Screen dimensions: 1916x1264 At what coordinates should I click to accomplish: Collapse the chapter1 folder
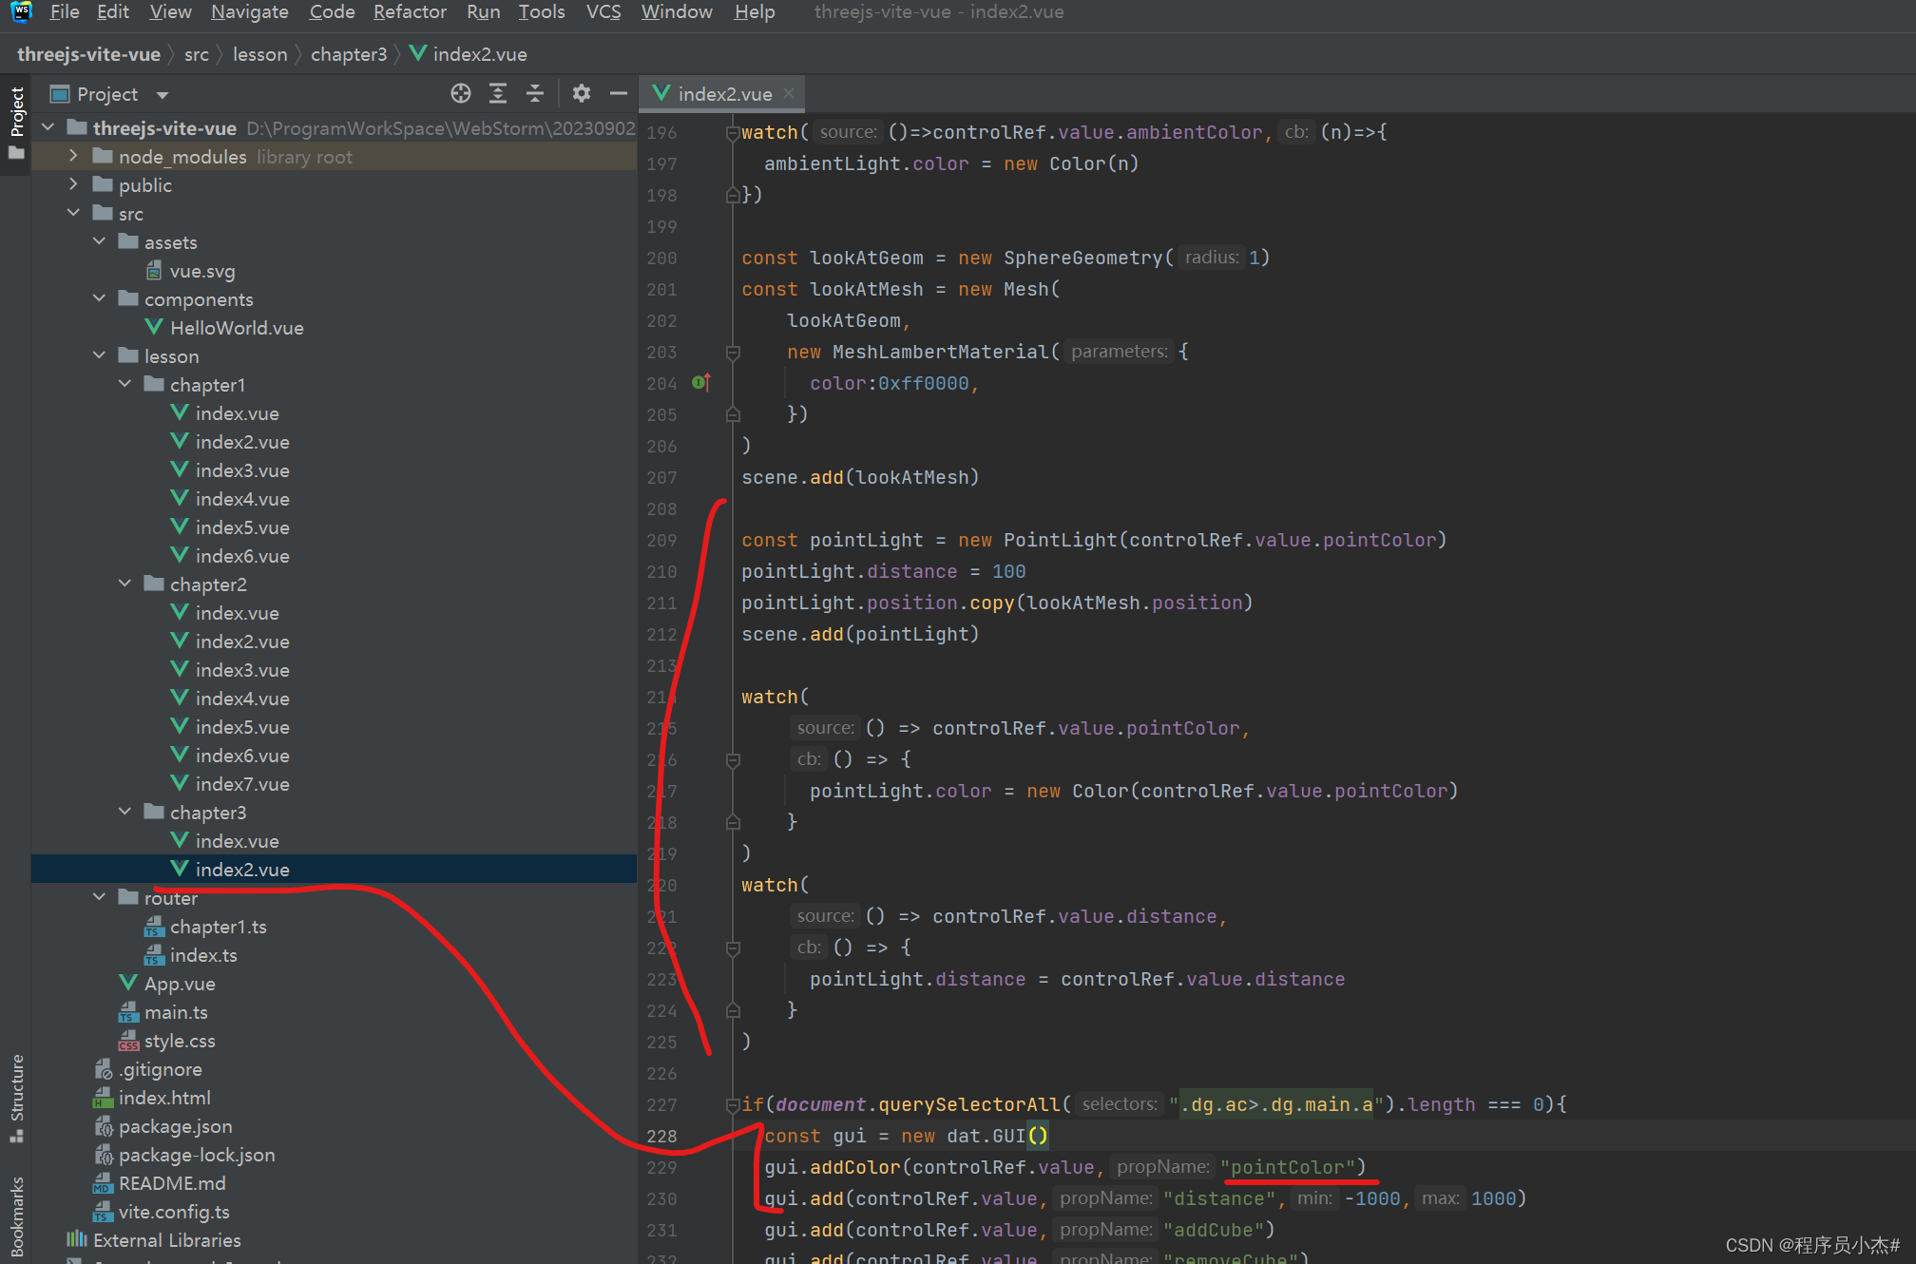(x=125, y=384)
